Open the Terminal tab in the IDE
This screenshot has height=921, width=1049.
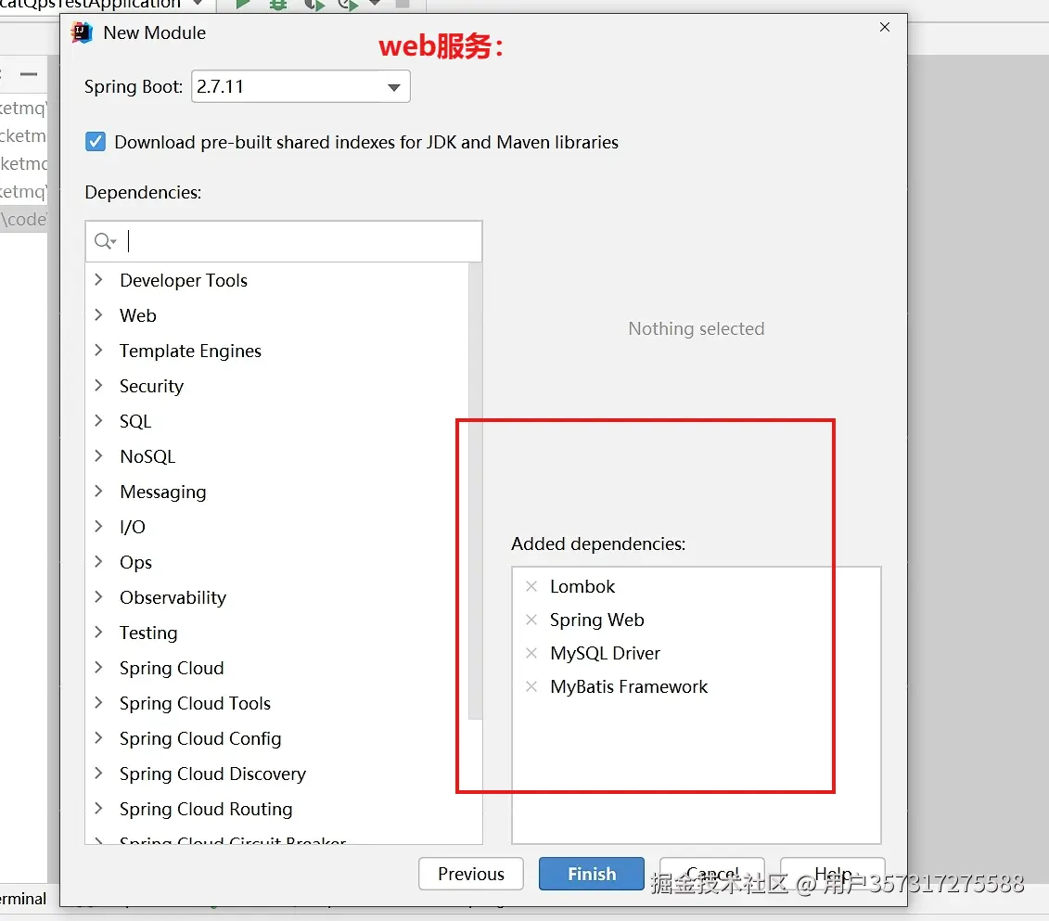click(22, 898)
